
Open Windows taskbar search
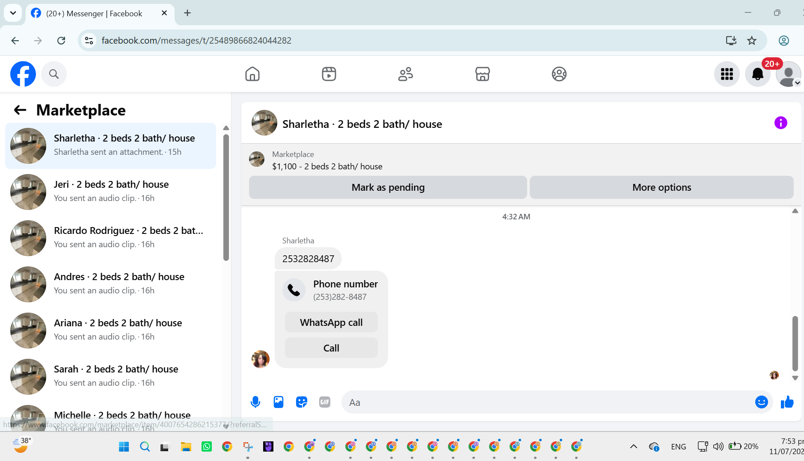145,447
